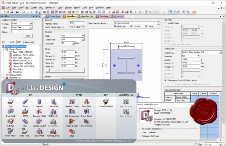The image size is (226, 146).
Task: Click the Axial force input field
Action: click(68, 52)
